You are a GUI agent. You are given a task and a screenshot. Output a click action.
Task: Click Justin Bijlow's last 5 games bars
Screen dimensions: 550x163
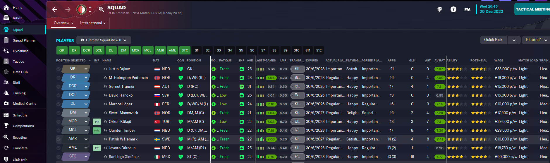click(260, 69)
